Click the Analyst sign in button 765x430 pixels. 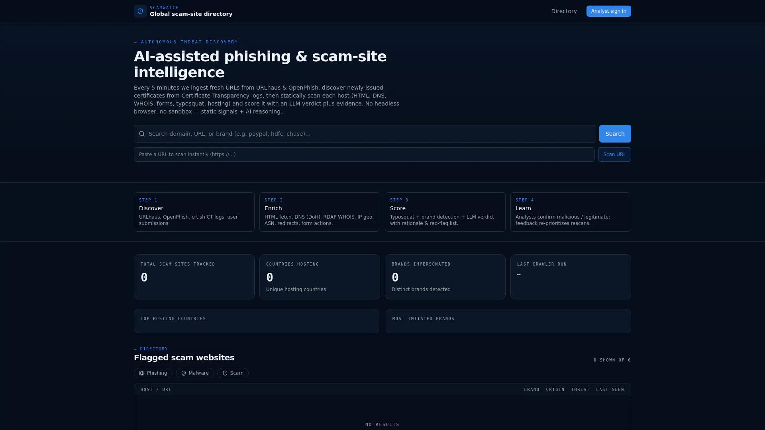[608, 11]
